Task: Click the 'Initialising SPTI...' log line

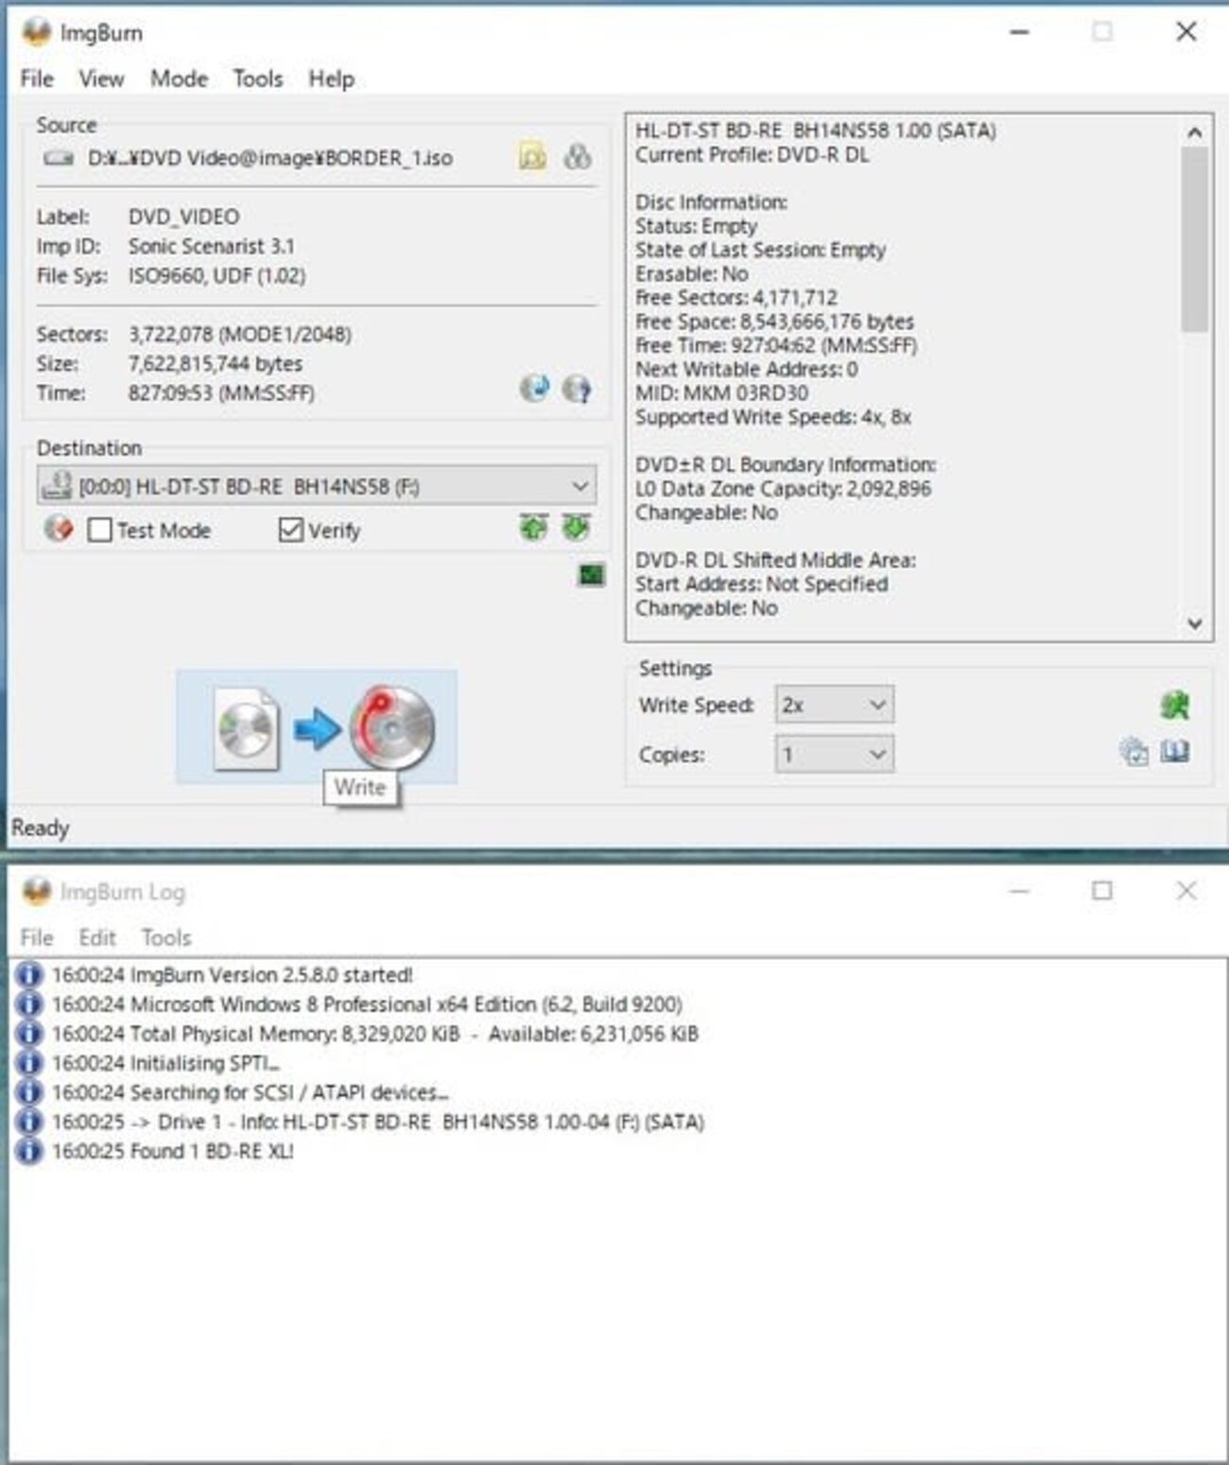Action: 165,1063
